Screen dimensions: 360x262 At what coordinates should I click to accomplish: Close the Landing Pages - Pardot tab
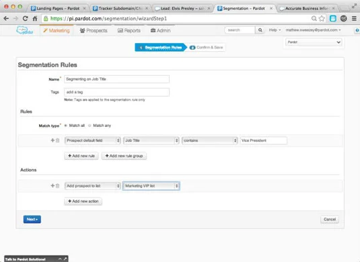click(85, 8)
